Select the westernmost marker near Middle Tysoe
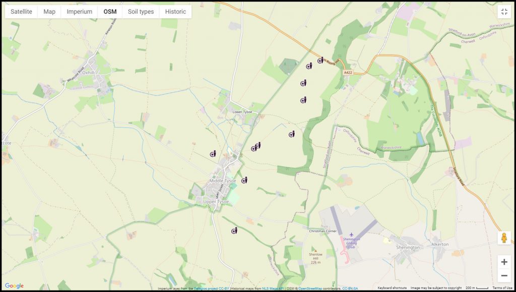This screenshot has width=516, height=292. coord(212,153)
